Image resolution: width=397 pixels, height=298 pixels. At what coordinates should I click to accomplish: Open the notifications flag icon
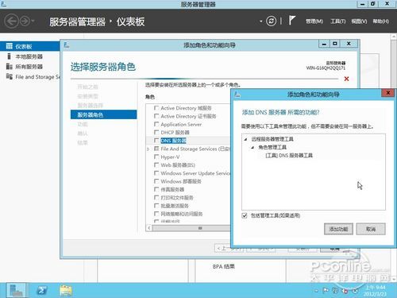point(292,21)
